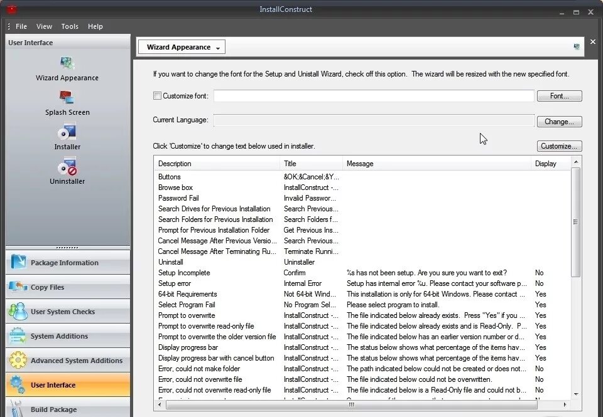Select Prompt to overwrite the older version row
Image resolution: width=603 pixels, height=417 pixels.
pyautogui.click(x=362, y=337)
